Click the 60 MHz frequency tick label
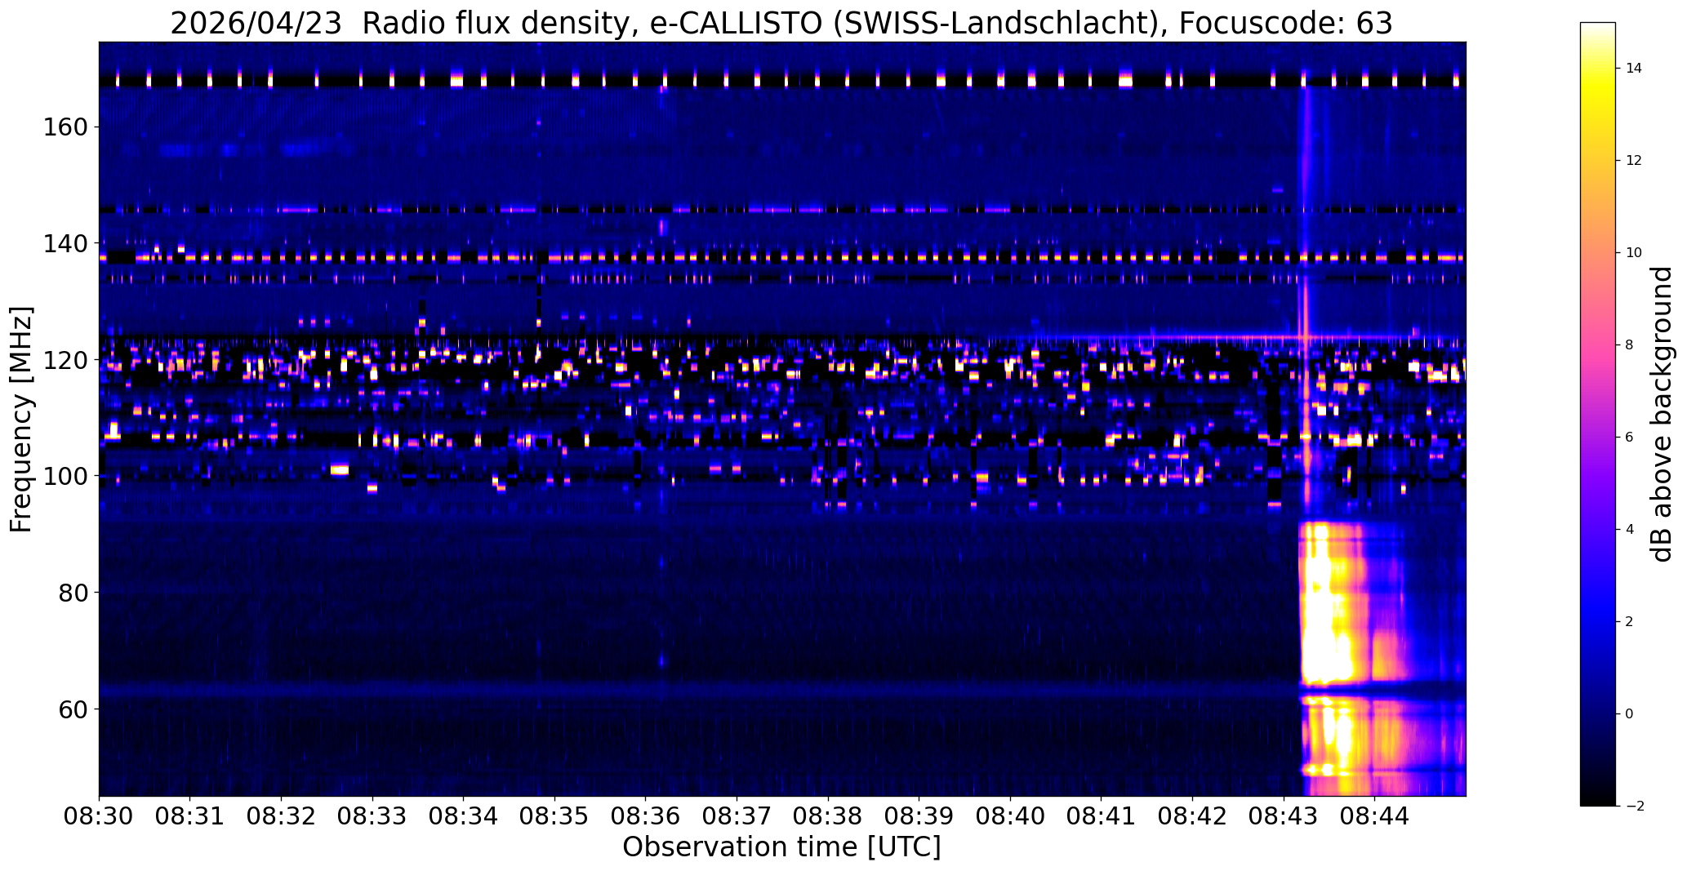Screen dimensions: 1687x871 tap(74, 709)
